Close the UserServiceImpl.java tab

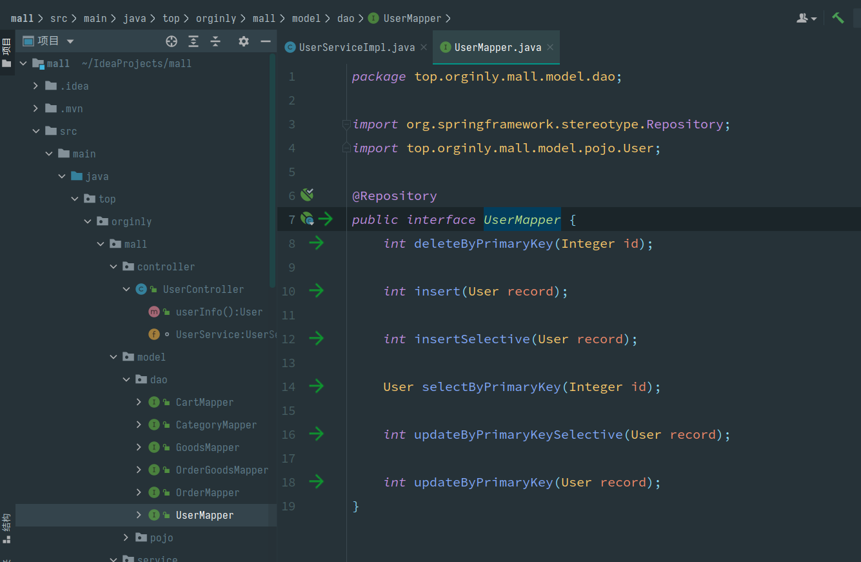[424, 47]
